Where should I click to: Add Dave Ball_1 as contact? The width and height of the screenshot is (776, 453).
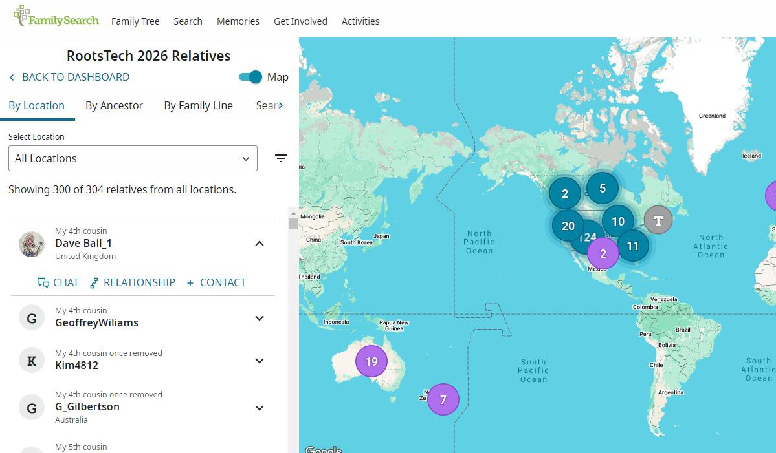[x=216, y=282]
